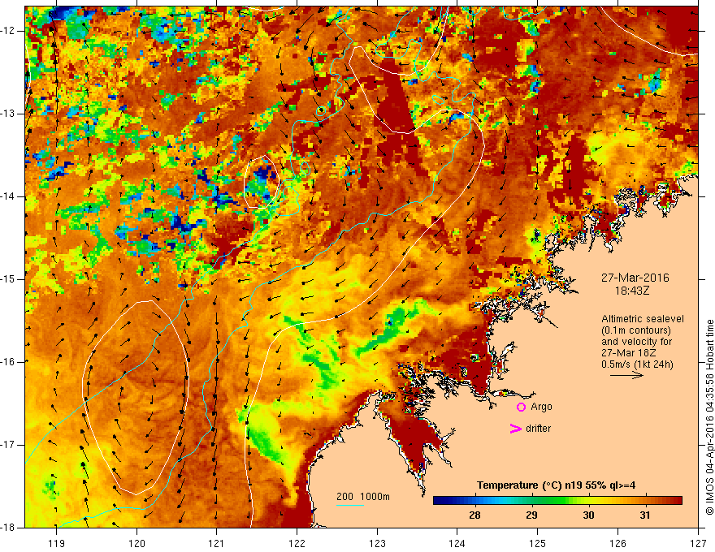Click the cyan 200 1000m isobath legend line
The height and width of the screenshot is (552, 715).
tap(349, 505)
